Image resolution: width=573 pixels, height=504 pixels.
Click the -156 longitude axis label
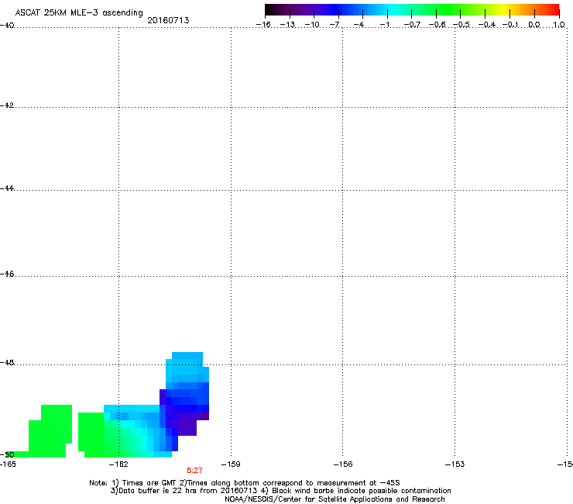pos(343,464)
